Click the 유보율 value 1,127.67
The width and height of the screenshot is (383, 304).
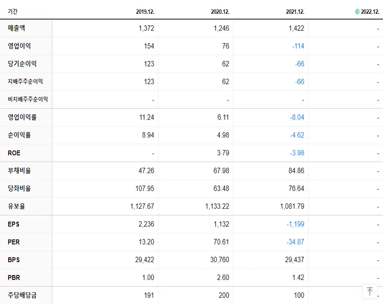[142, 207]
